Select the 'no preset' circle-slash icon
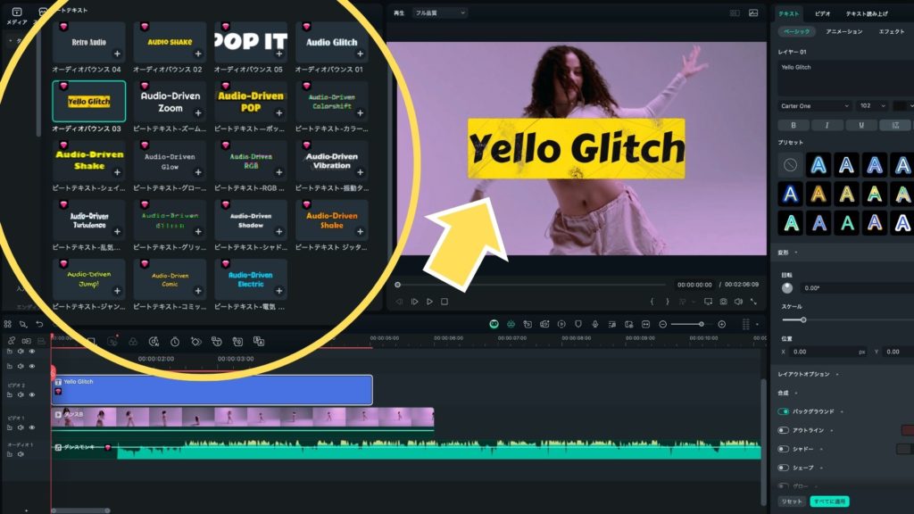The image size is (914, 514). (790, 164)
